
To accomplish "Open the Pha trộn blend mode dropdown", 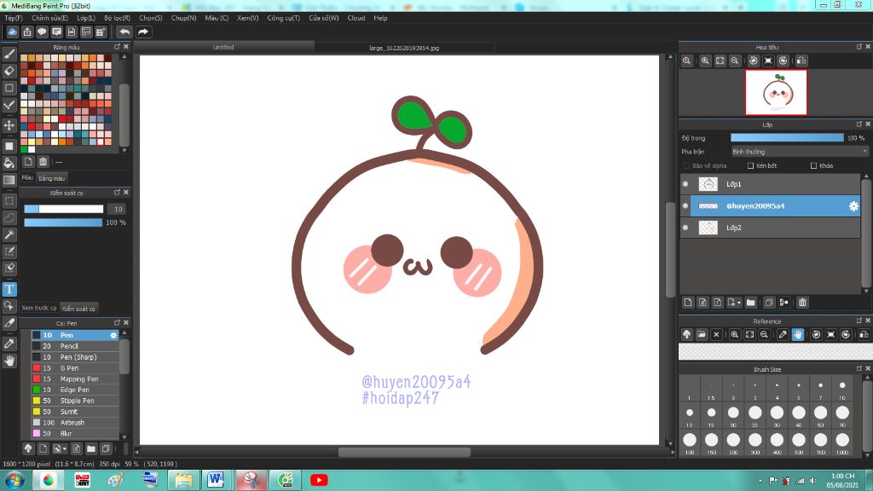I will (x=800, y=152).
